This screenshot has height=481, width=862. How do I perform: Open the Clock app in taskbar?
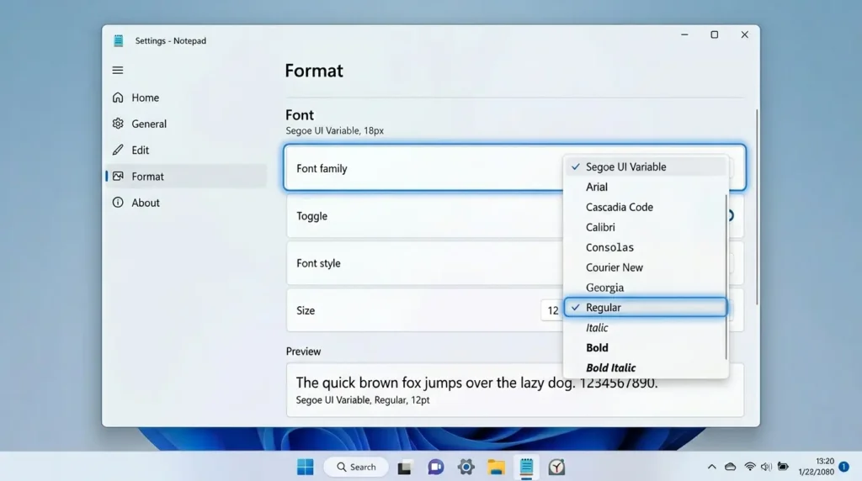pos(556,468)
